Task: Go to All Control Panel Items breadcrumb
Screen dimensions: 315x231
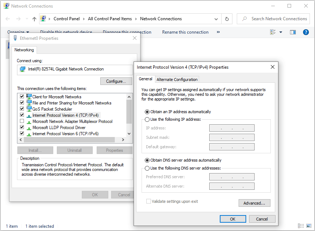Action: click(110, 19)
